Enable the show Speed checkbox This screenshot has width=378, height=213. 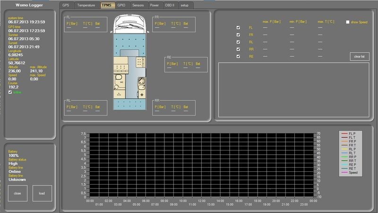click(x=348, y=22)
